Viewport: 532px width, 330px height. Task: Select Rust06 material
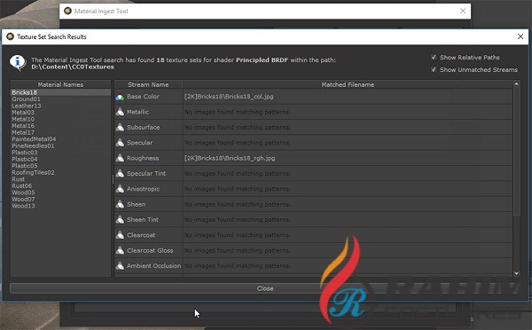click(x=21, y=185)
